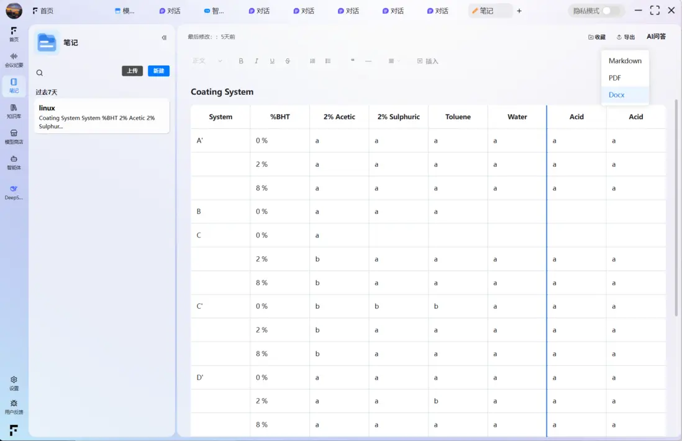
Task: Collapse the notes list panel
Action: click(164, 38)
